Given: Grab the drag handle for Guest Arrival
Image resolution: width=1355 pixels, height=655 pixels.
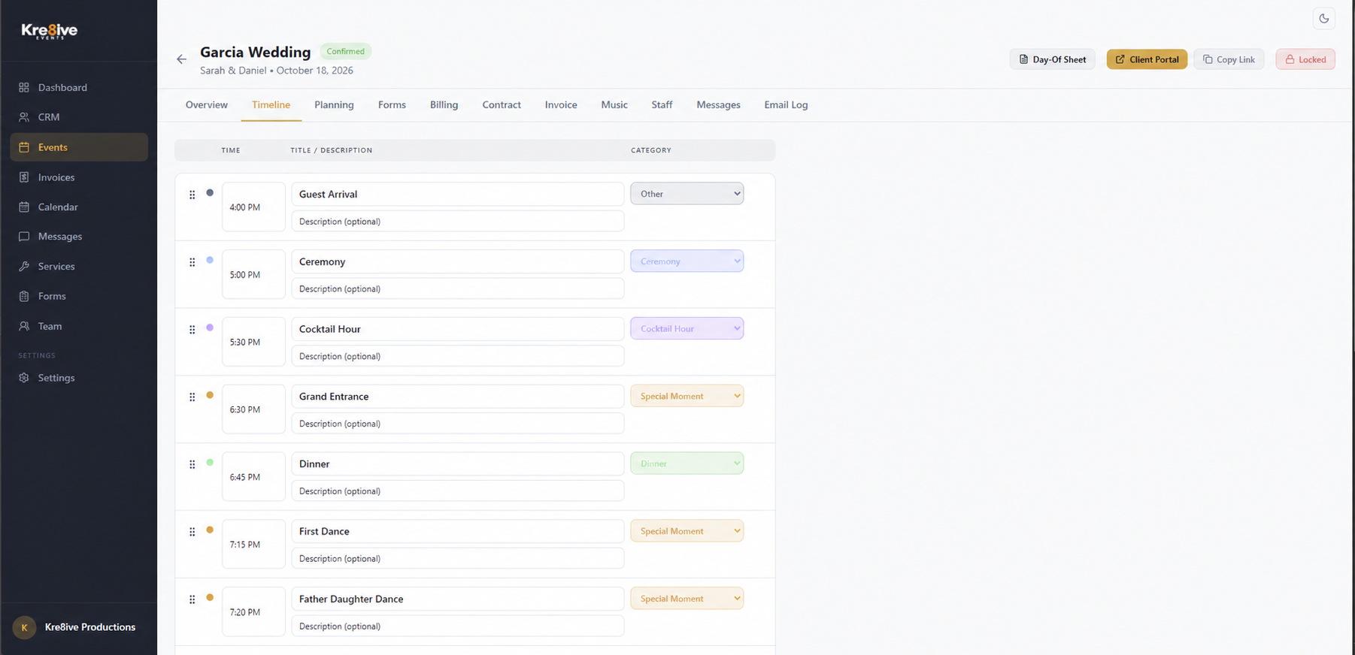Looking at the screenshot, I should pyautogui.click(x=192, y=195).
